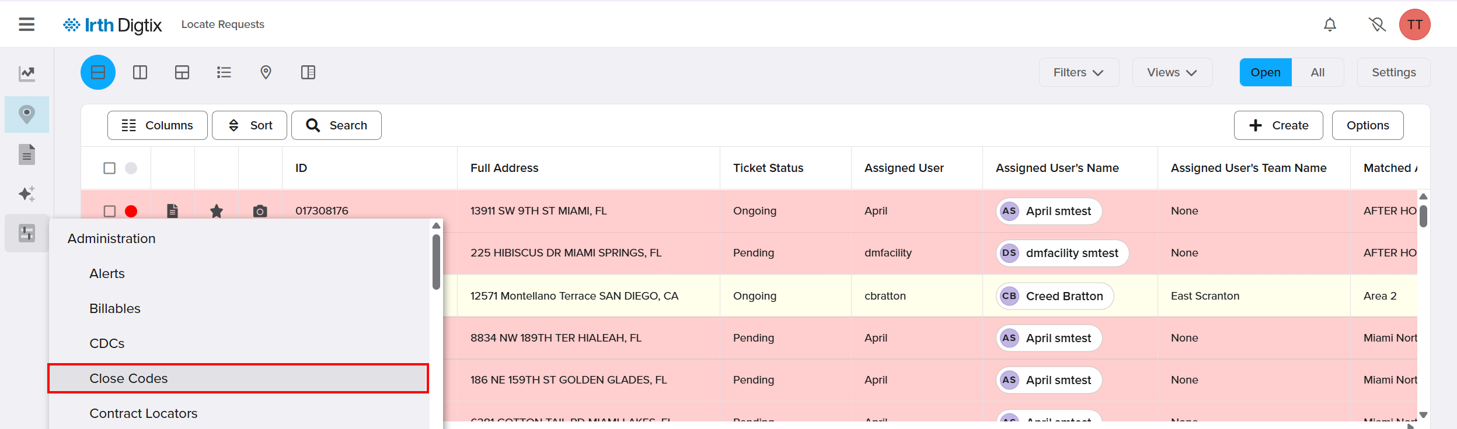Star ticket 017308176 as favorite

[x=217, y=211]
